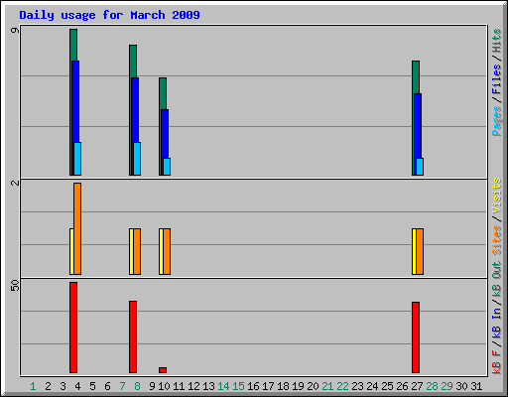
Task: Click day label 22 on the x-axis
Action: pyautogui.click(x=342, y=386)
